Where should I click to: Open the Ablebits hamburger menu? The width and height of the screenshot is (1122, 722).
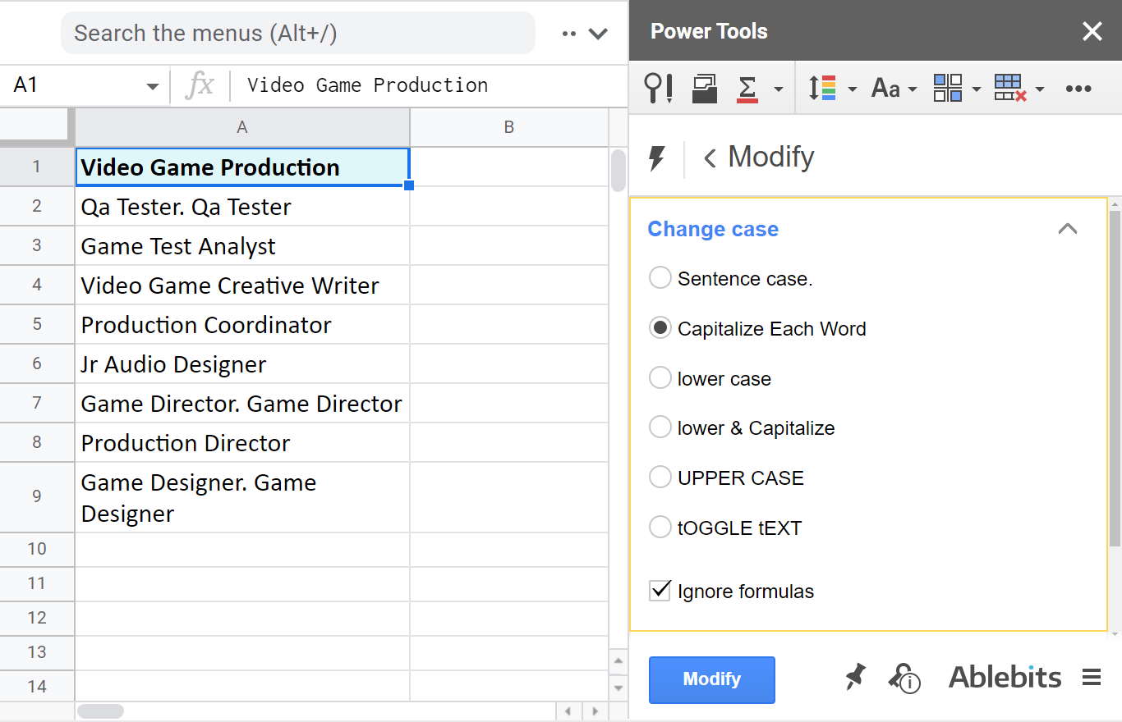1092,676
